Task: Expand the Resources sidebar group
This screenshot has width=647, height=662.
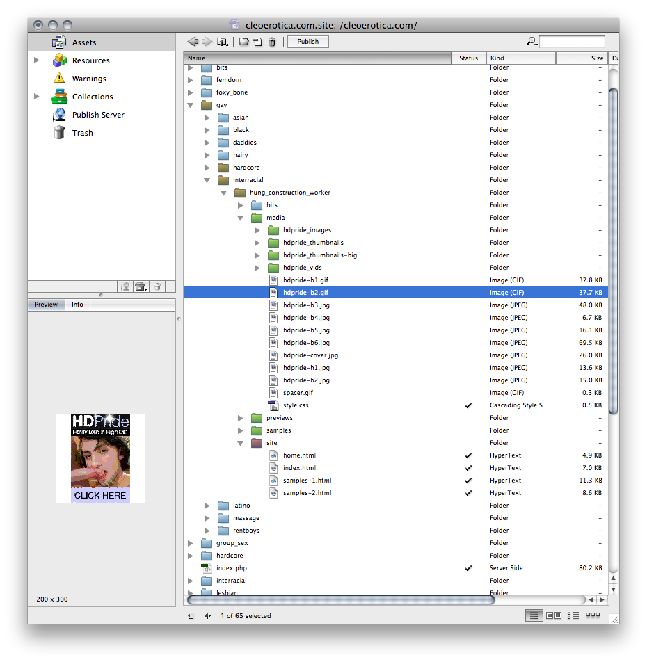Action: 37,60
